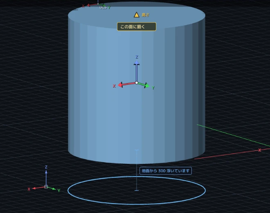Click the top tick of dotted elevation line
The image size is (270, 213).
pyautogui.click(x=137, y=150)
